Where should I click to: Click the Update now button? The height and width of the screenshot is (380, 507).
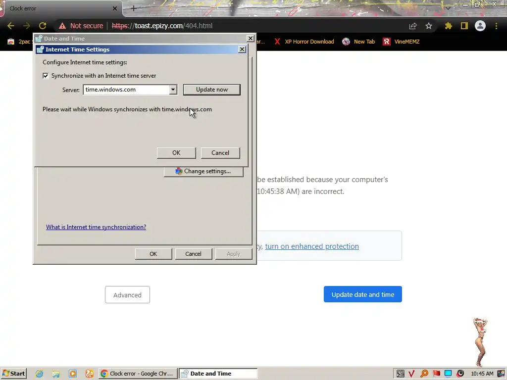(212, 90)
